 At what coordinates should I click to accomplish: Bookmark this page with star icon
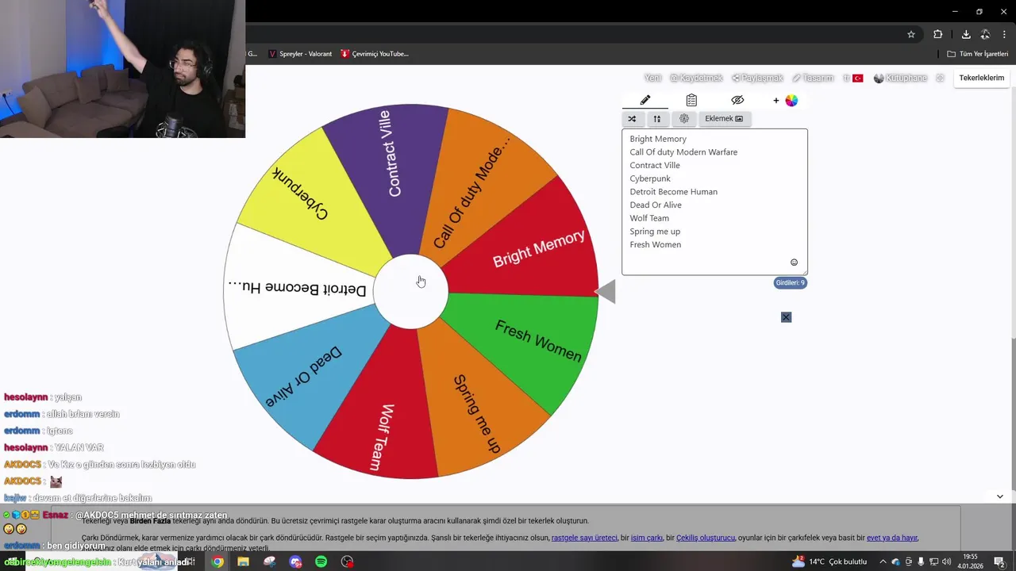click(911, 34)
